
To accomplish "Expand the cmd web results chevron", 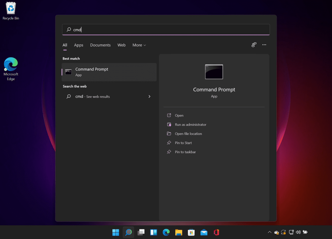I will point(149,96).
